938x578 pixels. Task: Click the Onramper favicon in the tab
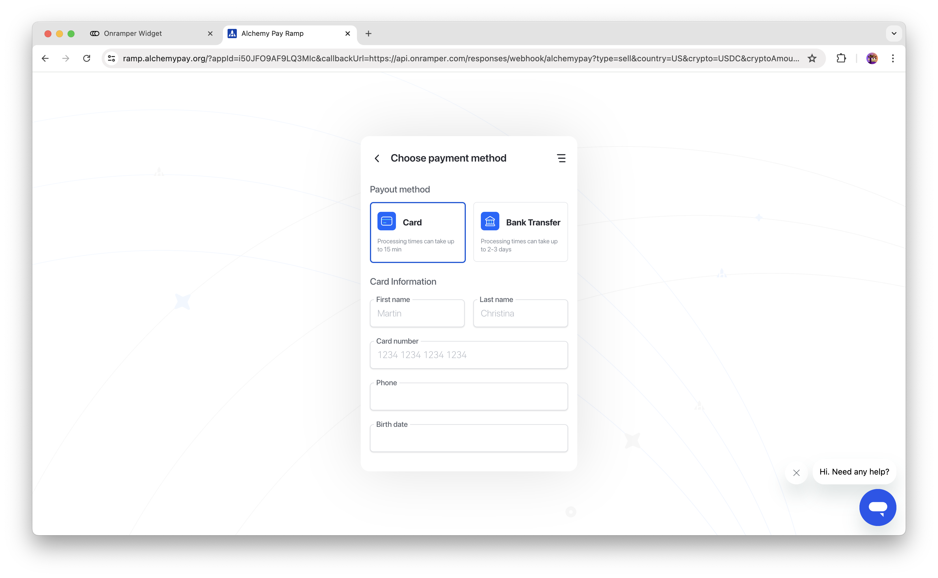[95, 34]
